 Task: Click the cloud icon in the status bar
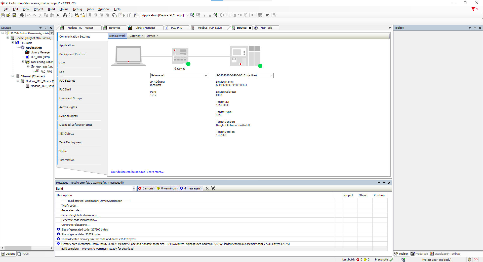pyautogui.click(x=476, y=259)
